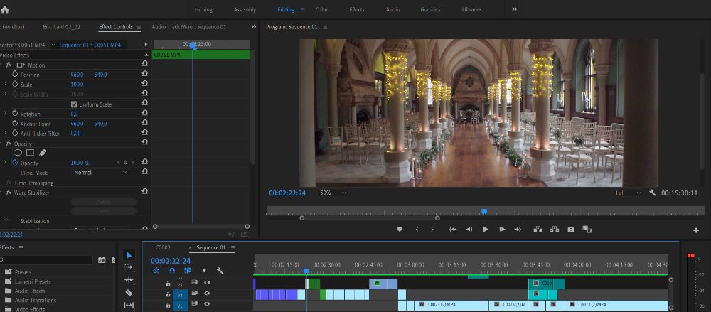Mark In point in Program monitor
Screen dimensions: 711x312
coord(417,230)
